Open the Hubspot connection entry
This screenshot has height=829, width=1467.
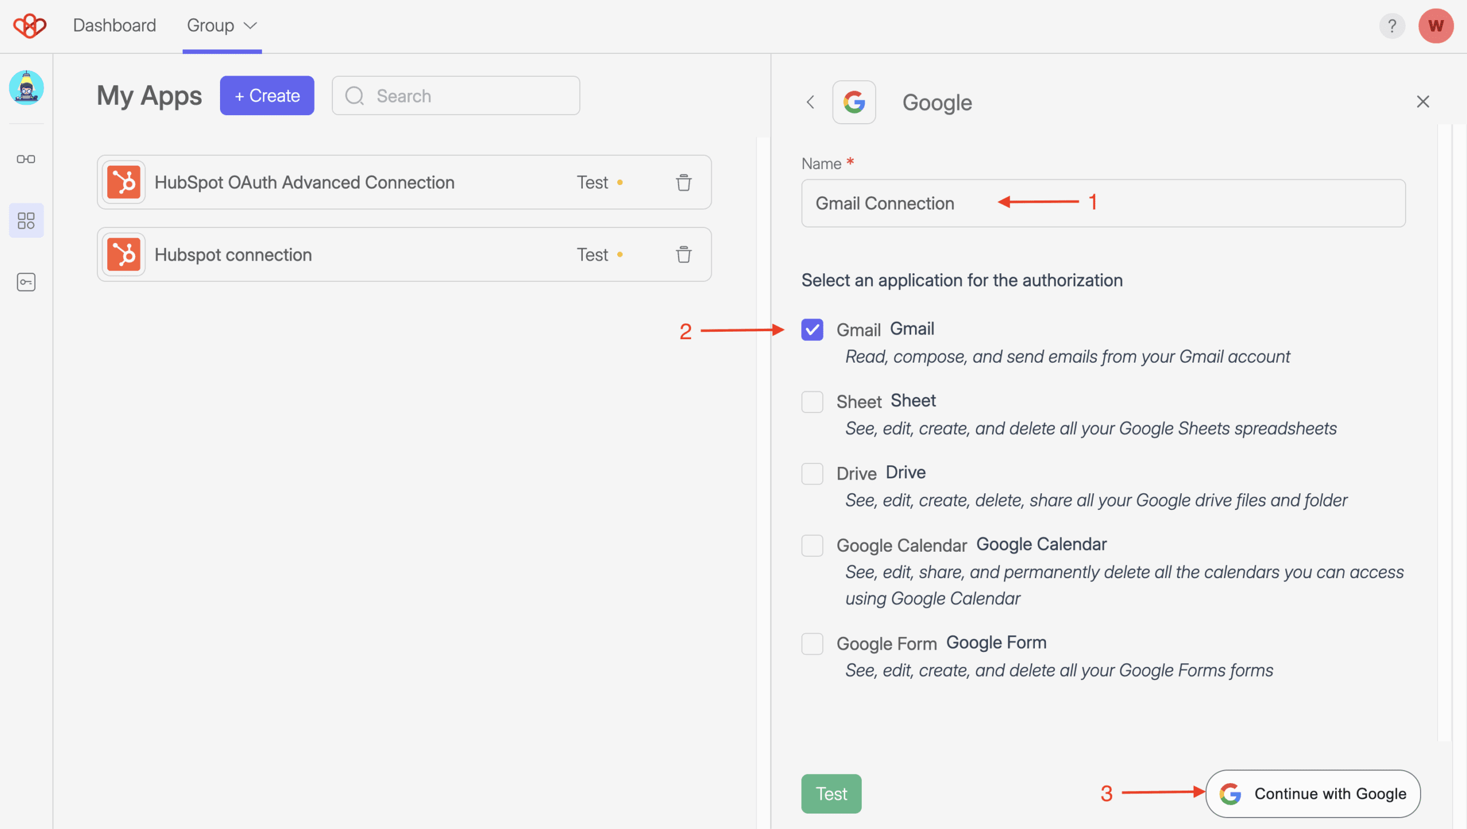pyautogui.click(x=404, y=254)
